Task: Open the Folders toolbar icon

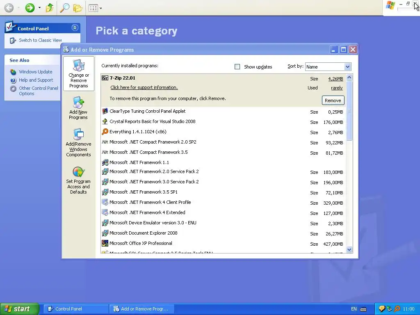Action: [78, 8]
